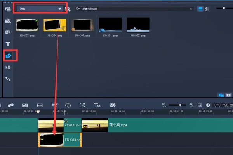Open the Graphics/overlay library icon

8,56
